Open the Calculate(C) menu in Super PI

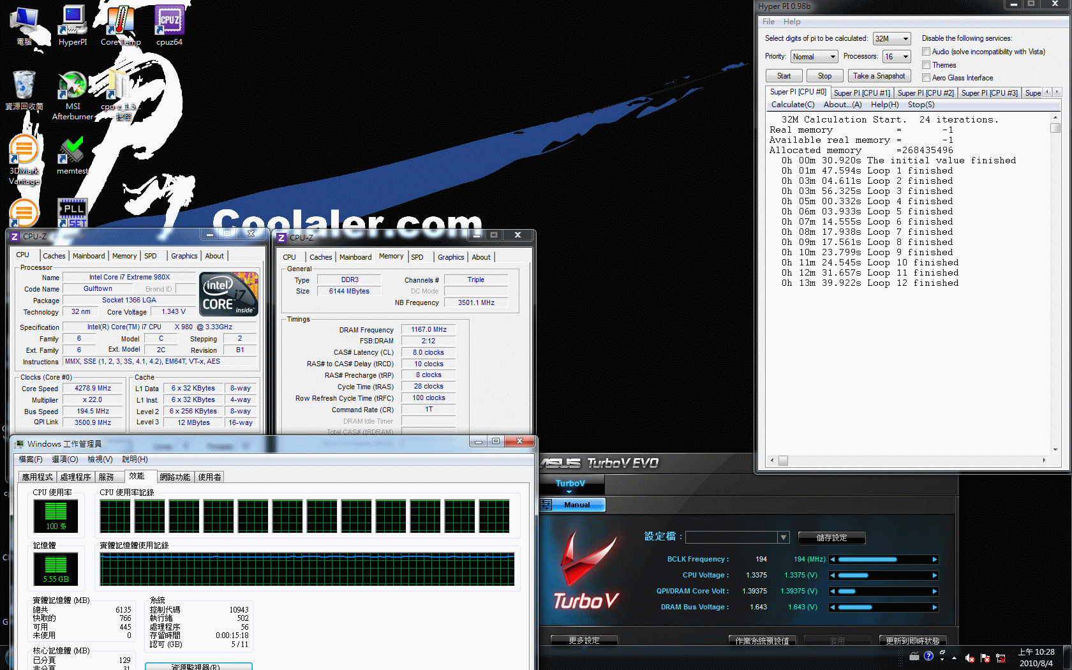tap(793, 105)
